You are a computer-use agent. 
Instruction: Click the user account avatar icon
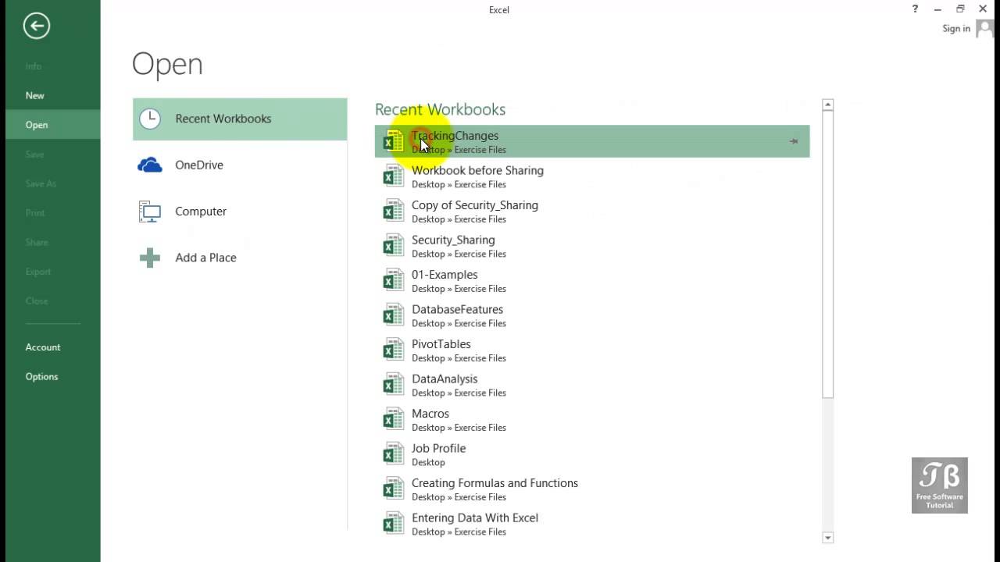pyautogui.click(x=987, y=28)
